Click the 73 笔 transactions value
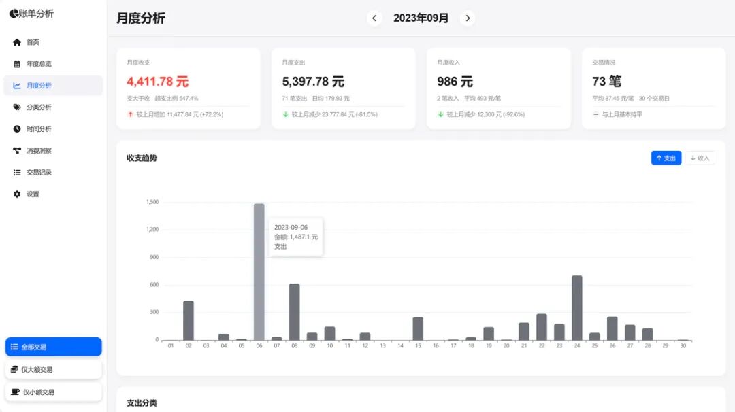This screenshot has width=735, height=412. 606,82
